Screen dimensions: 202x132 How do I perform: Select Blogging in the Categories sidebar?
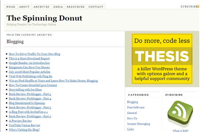tap(133, 102)
